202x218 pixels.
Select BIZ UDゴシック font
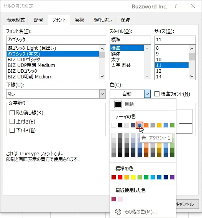point(53,71)
